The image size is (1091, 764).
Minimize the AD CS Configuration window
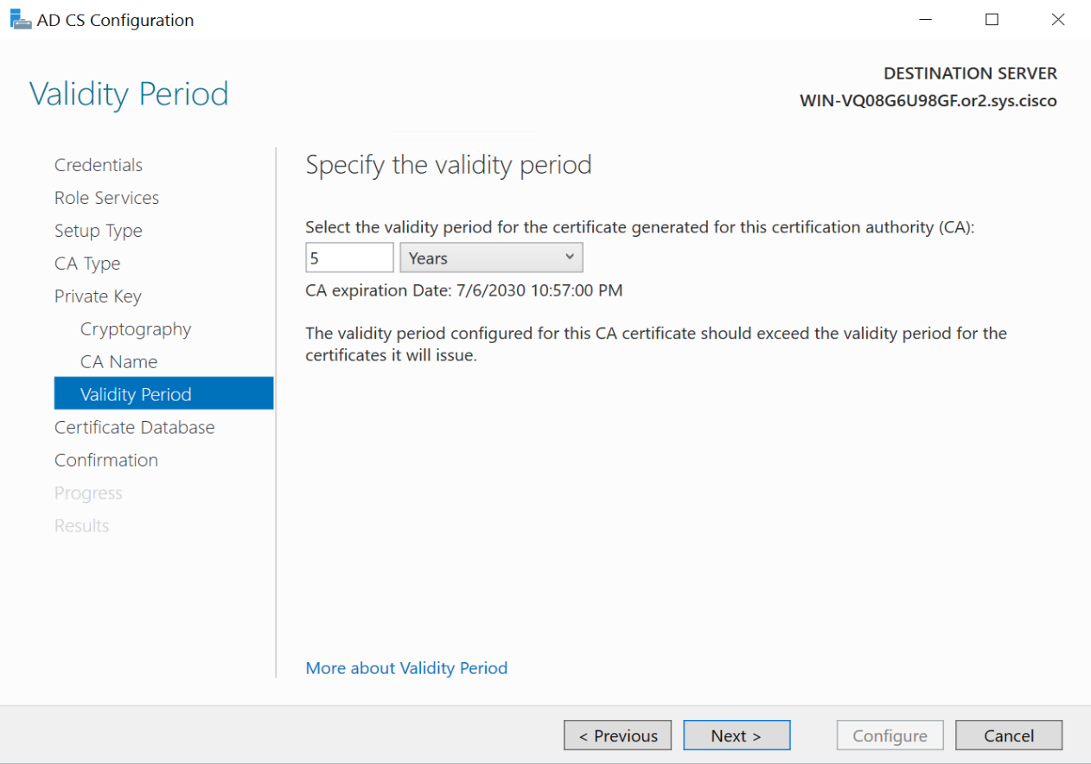pyautogui.click(x=926, y=19)
